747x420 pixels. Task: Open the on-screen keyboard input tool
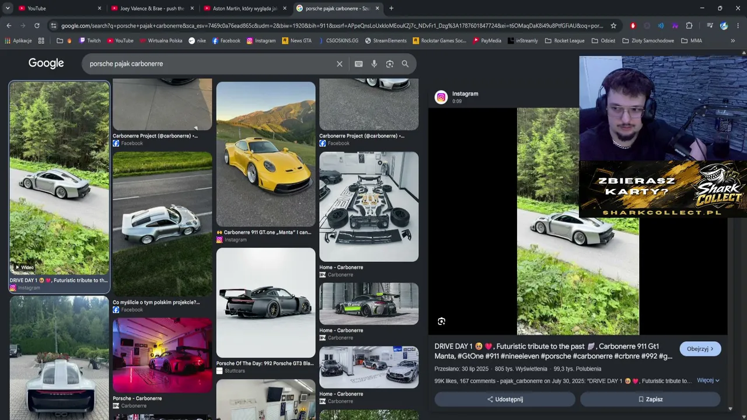358,64
